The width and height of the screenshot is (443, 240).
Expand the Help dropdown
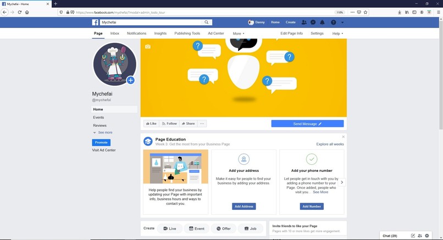[337, 34]
